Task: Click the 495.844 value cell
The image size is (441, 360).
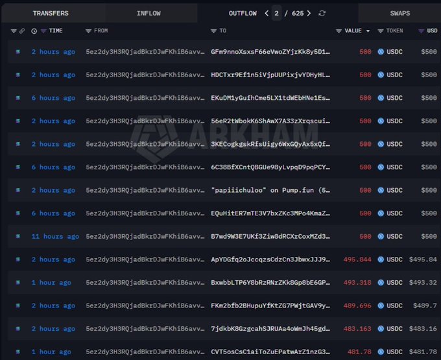Action: [357, 259]
